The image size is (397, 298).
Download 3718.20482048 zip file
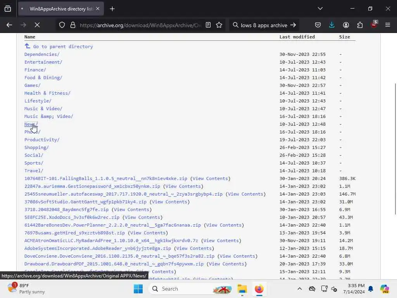point(66,210)
